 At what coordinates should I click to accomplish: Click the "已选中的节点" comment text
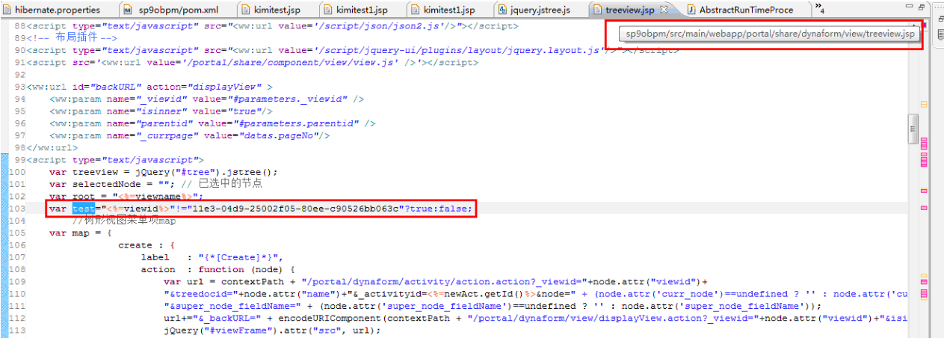[230, 184]
